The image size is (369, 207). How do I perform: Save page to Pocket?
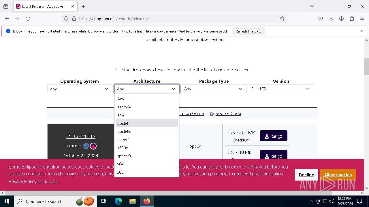point(321,19)
